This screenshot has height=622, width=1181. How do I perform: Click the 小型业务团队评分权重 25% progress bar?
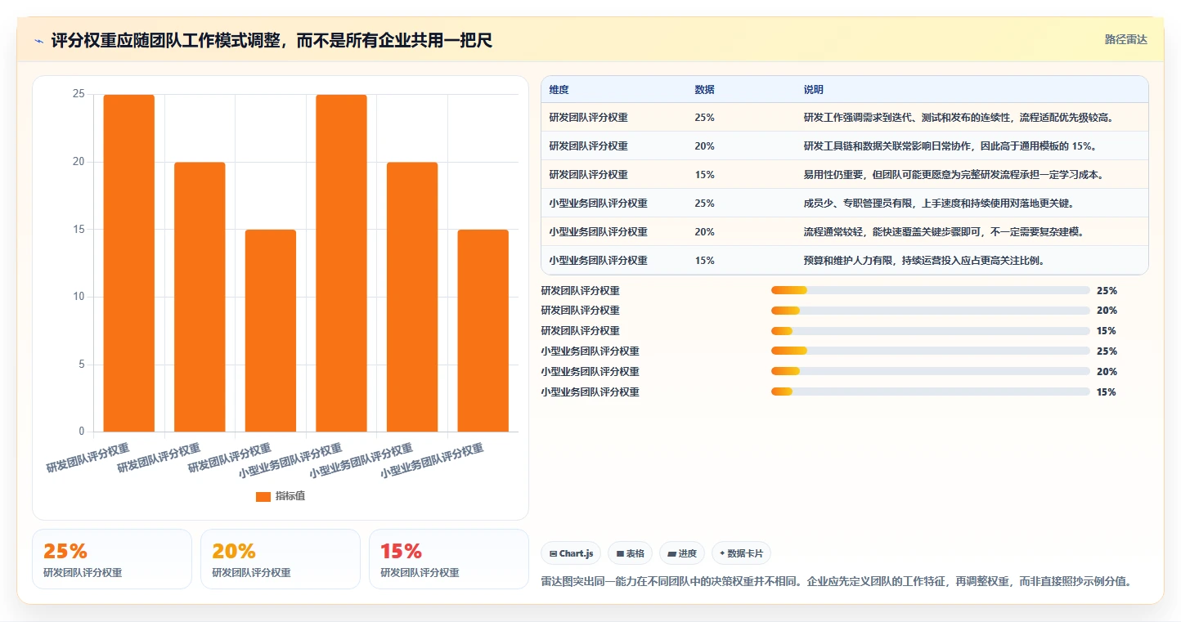(x=931, y=351)
